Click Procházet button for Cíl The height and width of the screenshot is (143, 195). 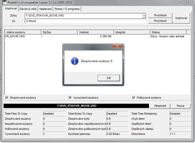160,21
